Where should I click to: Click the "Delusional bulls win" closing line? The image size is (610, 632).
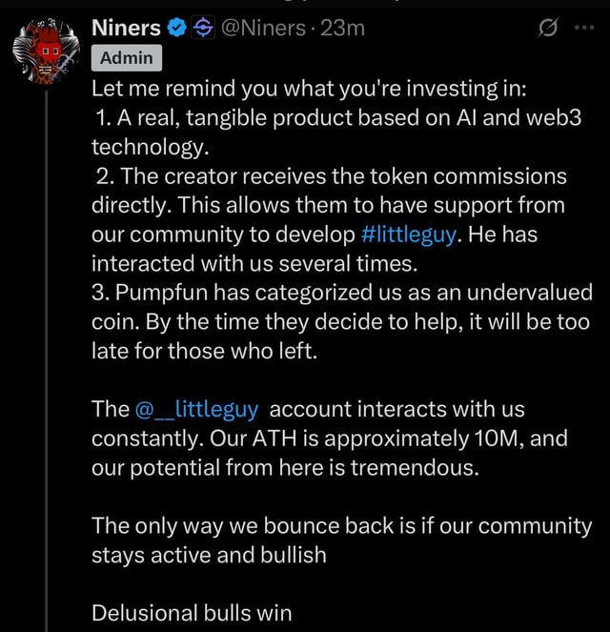click(x=191, y=612)
